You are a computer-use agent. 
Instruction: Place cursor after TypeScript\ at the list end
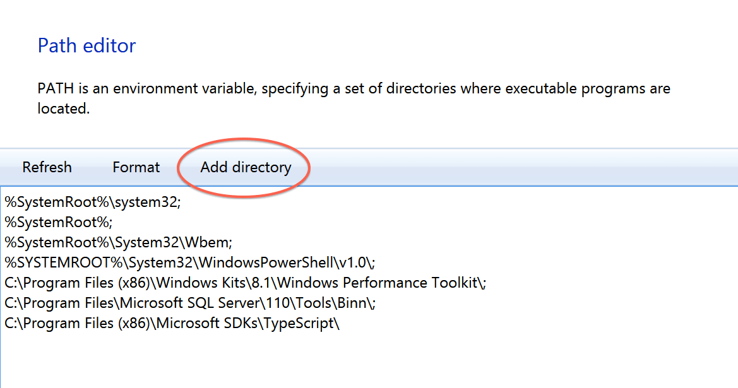click(340, 324)
